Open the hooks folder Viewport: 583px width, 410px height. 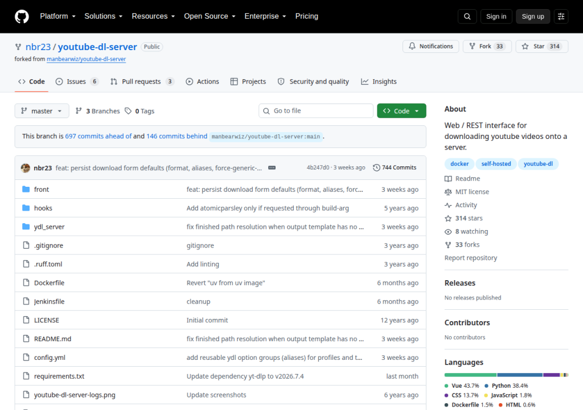click(x=43, y=208)
